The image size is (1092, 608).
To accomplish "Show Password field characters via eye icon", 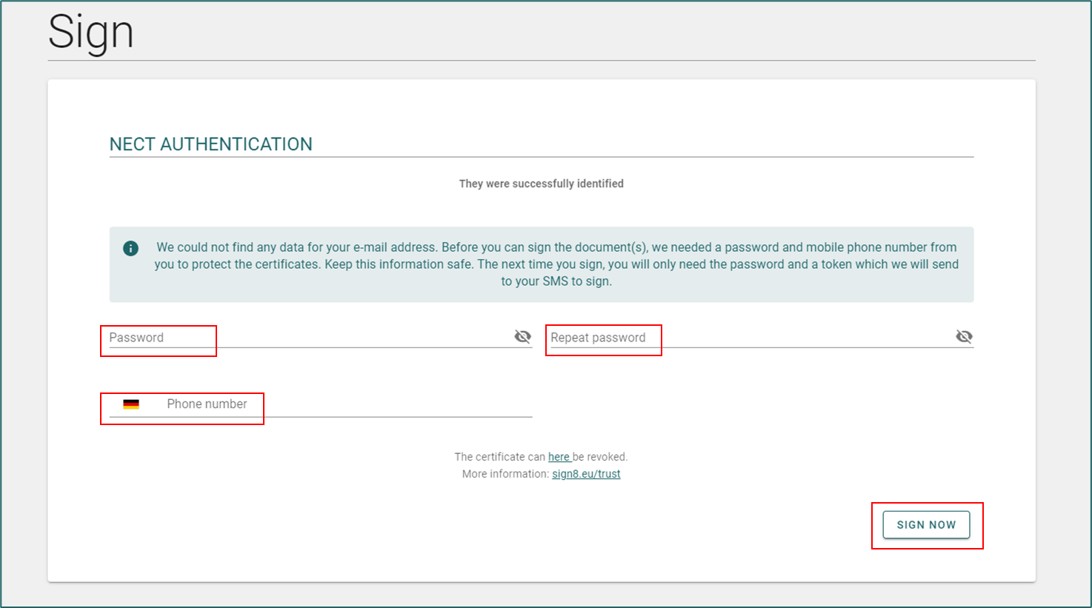I will (522, 337).
